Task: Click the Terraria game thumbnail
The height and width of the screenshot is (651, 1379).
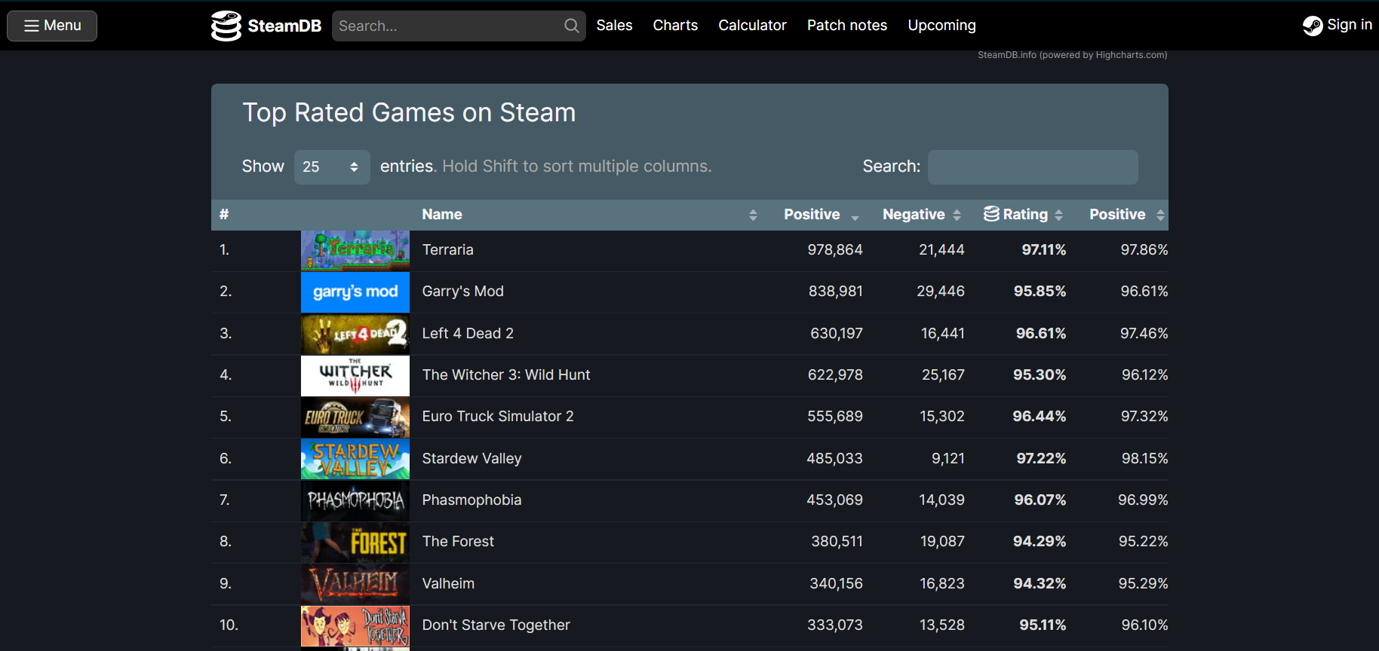Action: pos(355,250)
